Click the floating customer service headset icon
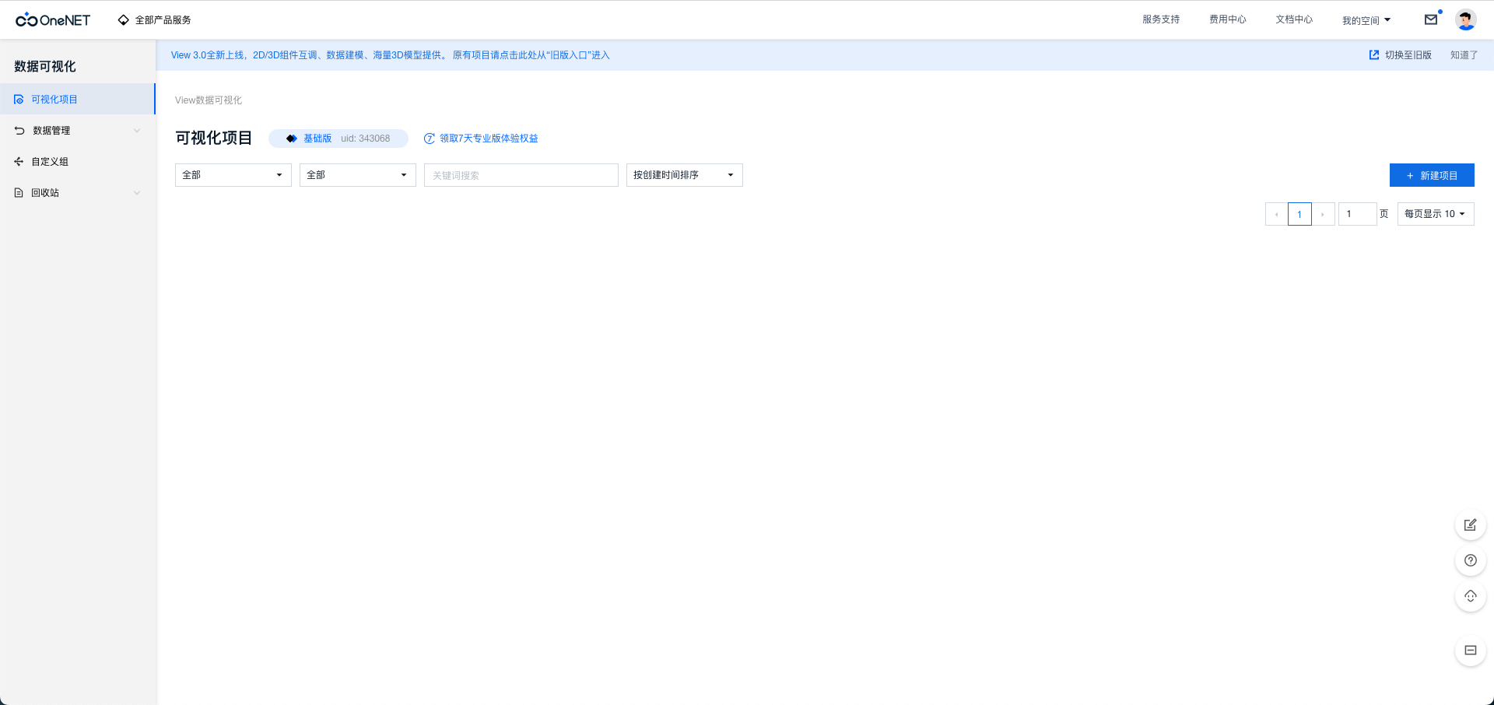Image resolution: width=1494 pixels, height=705 pixels. (x=1470, y=596)
